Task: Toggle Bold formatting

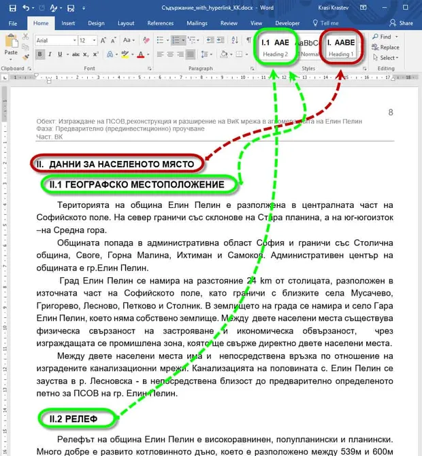Action: [x=40, y=54]
